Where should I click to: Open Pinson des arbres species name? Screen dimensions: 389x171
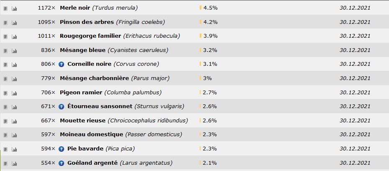pyautogui.click(x=87, y=22)
